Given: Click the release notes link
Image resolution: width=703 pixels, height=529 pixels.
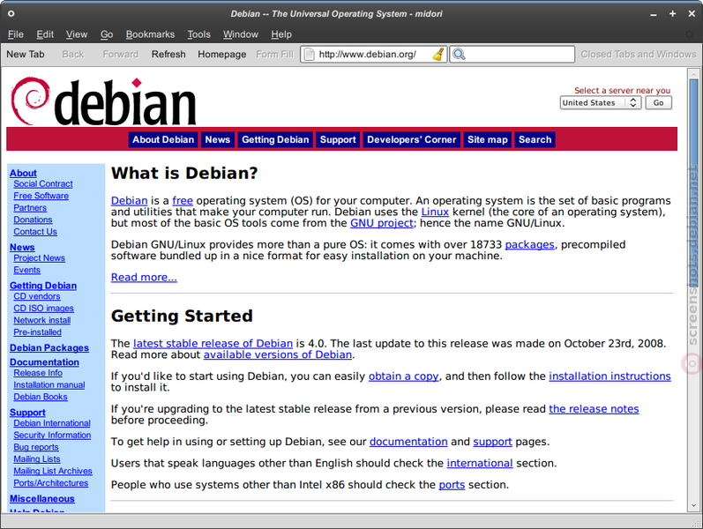Looking at the screenshot, I should pyautogui.click(x=594, y=409).
